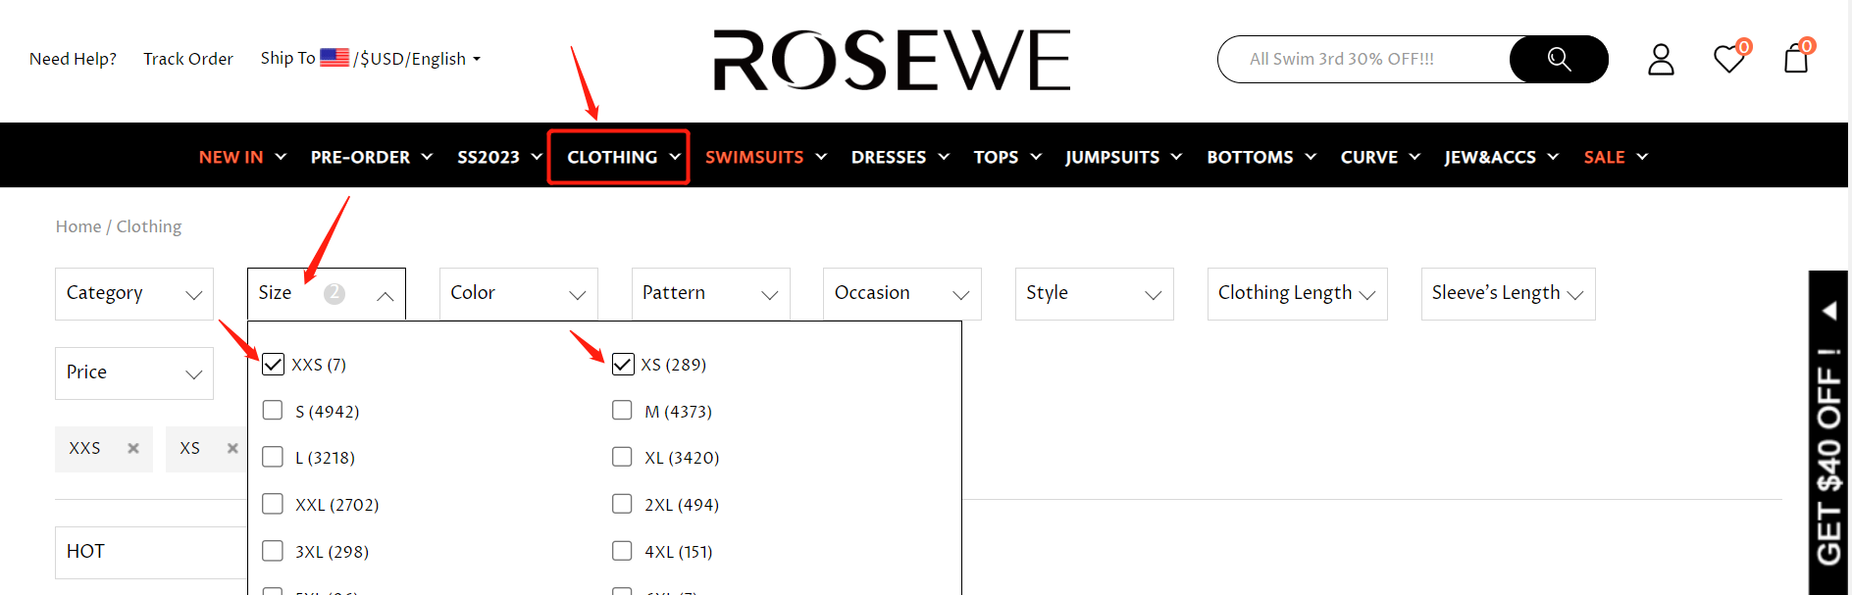1852x595 pixels.
Task: Click the Track Order link
Action: point(188,59)
